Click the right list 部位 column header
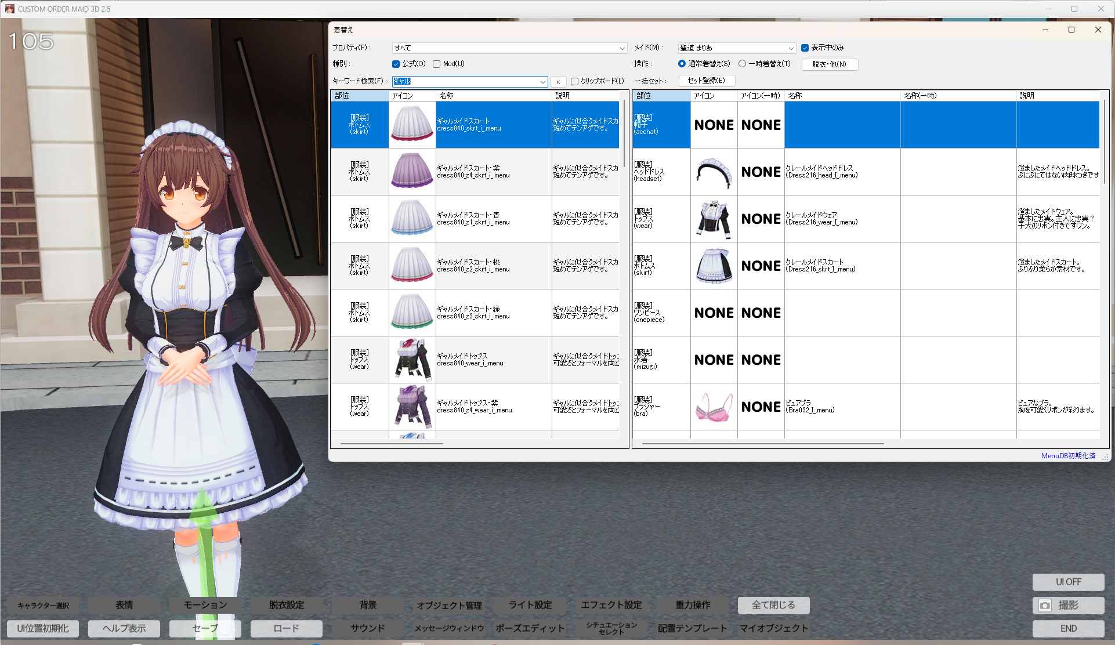Viewport: 1115px width, 645px height. click(x=662, y=96)
